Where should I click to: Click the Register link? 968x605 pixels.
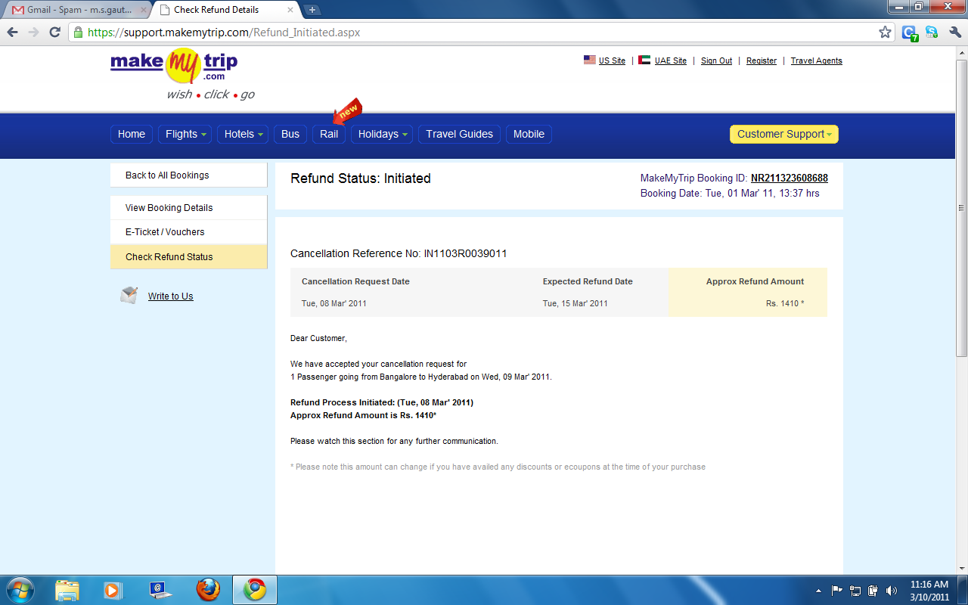[x=762, y=60]
